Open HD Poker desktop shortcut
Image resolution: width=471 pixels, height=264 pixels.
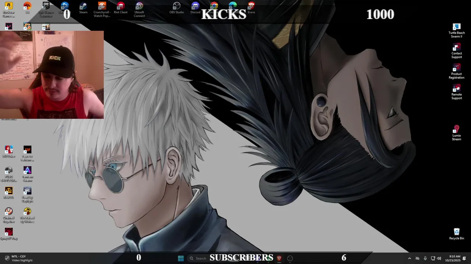9,152
